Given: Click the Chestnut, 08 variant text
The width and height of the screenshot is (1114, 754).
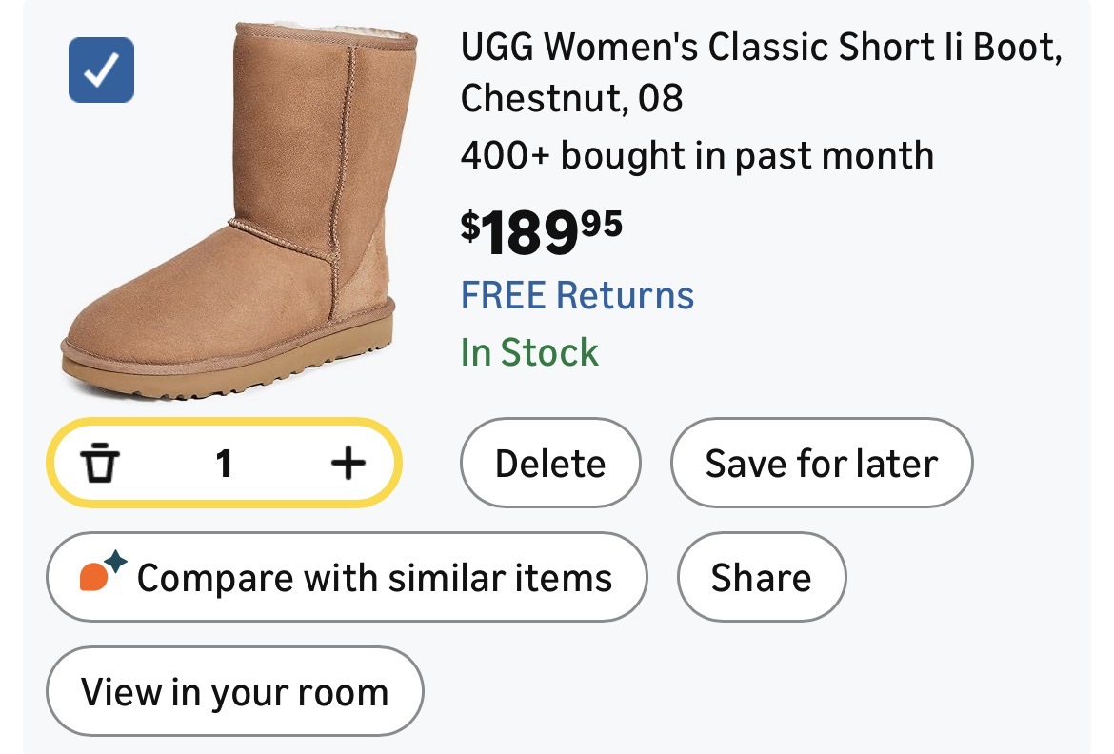Looking at the screenshot, I should click(571, 98).
